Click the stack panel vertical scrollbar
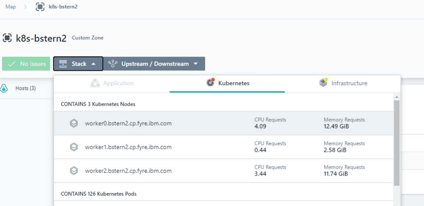The width and height of the screenshot is (424, 206). 396,143
